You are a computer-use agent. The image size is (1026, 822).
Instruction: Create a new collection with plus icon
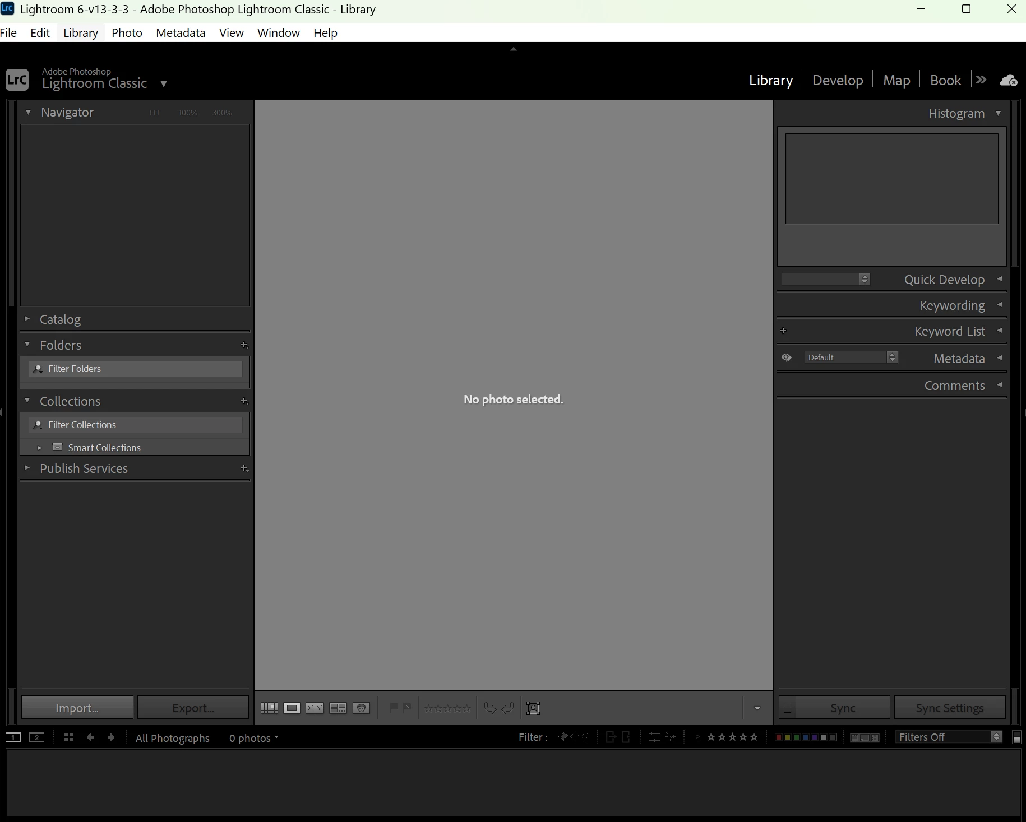point(244,401)
